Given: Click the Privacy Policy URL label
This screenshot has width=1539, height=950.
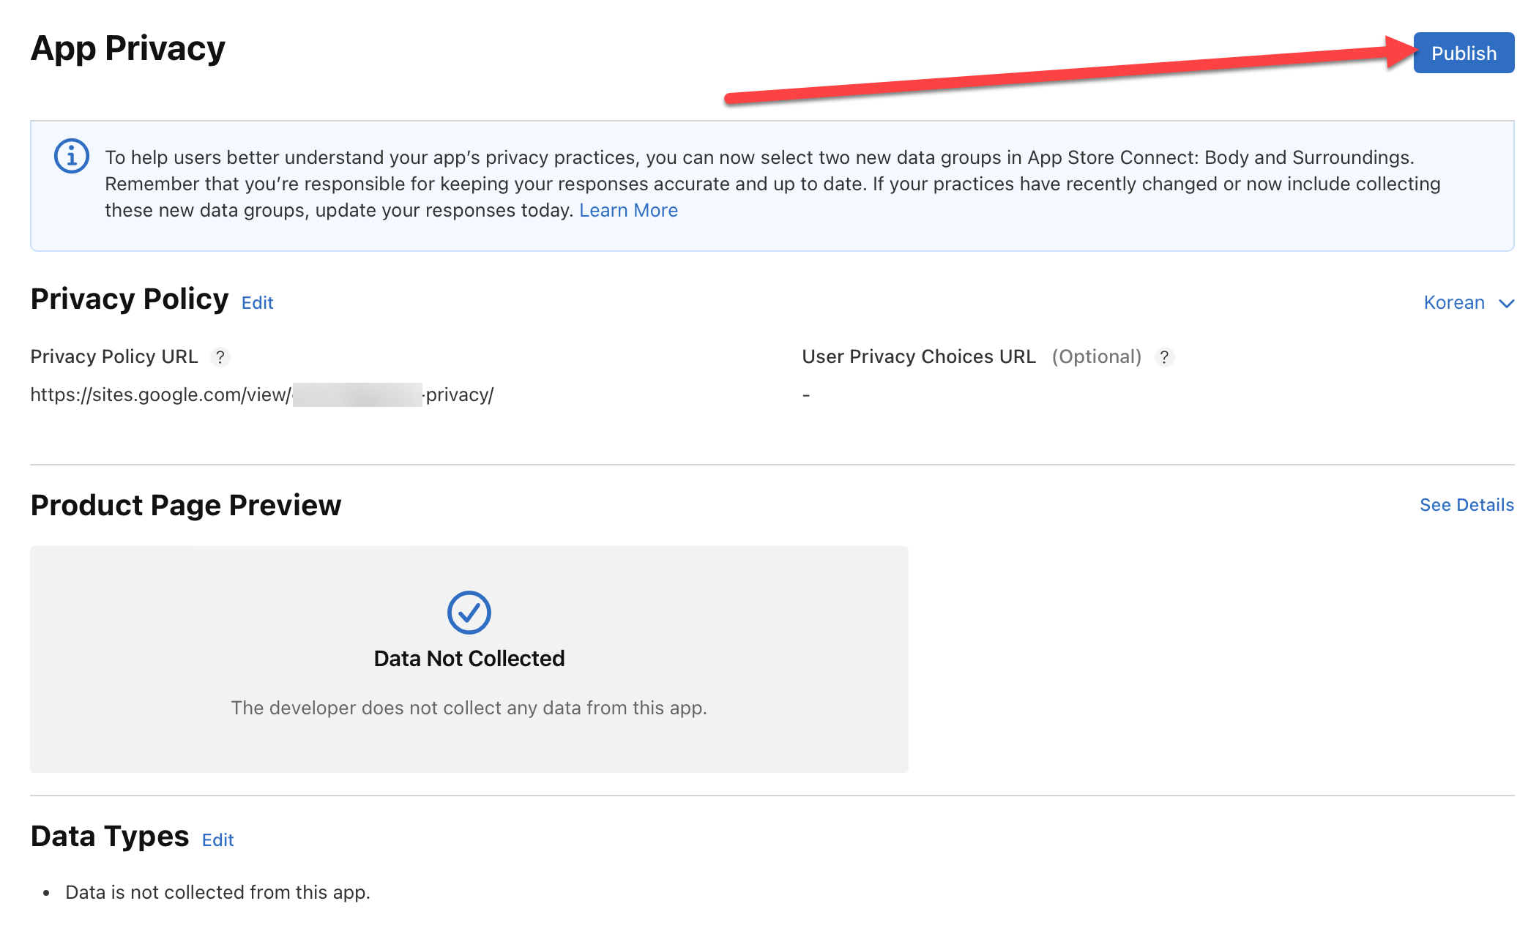Looking at the screenshot, I should [x=113, y=357].
